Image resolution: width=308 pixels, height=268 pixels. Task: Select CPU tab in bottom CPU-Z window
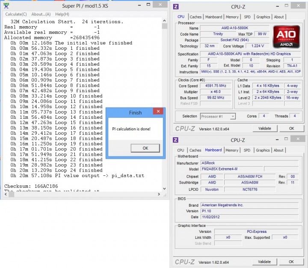[x=181, y=150]
